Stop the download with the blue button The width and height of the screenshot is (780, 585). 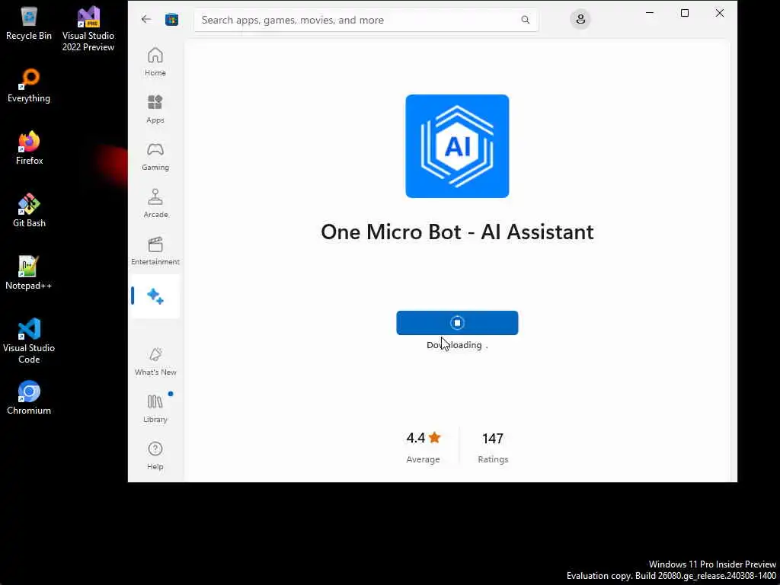click(457, 323)
